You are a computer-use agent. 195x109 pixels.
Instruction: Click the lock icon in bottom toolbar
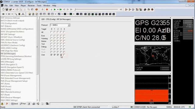coord(2,104)
